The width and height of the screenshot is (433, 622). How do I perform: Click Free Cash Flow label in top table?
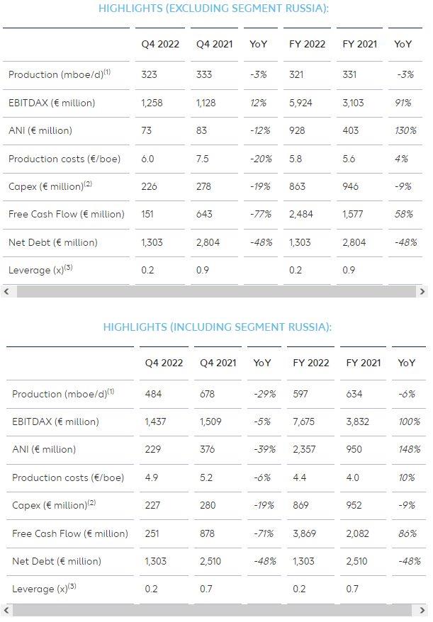tap(67, 214)
